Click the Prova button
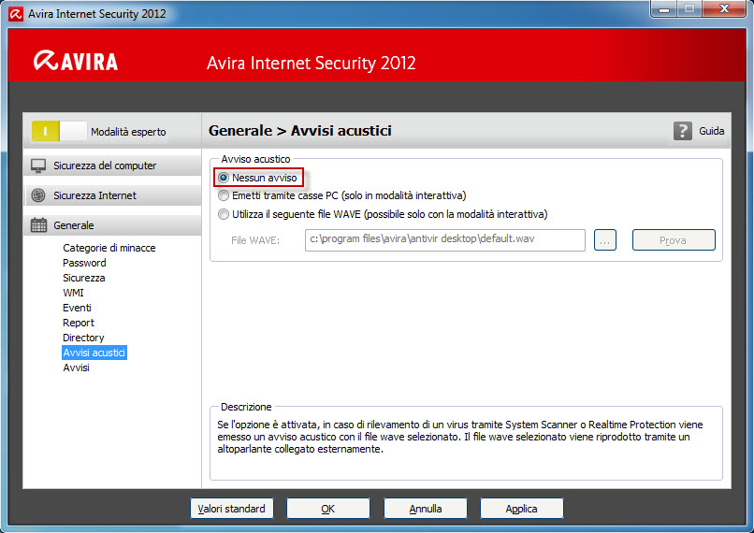 click(674, 239)
